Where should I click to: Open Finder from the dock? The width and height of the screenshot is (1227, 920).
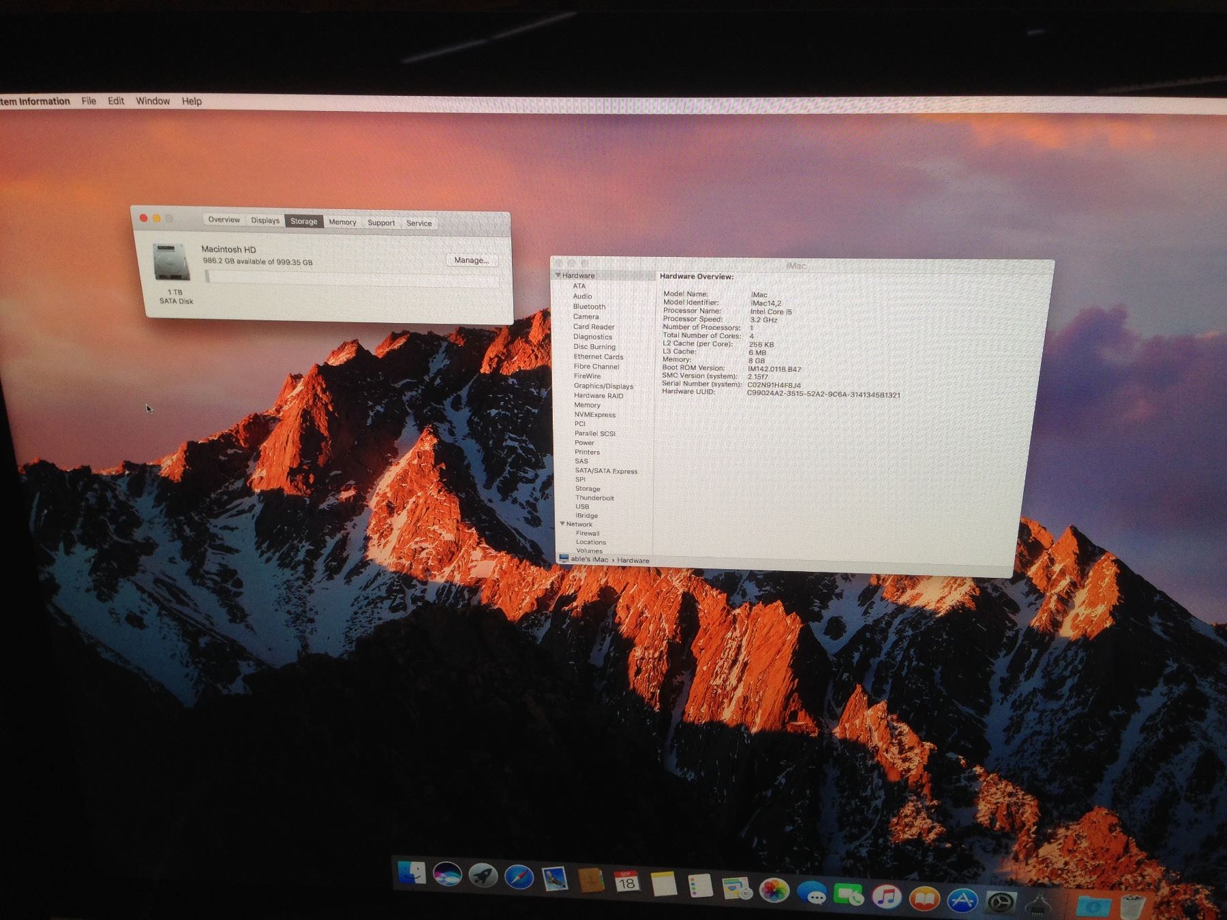pyautogui.click(x=412, y=873)
